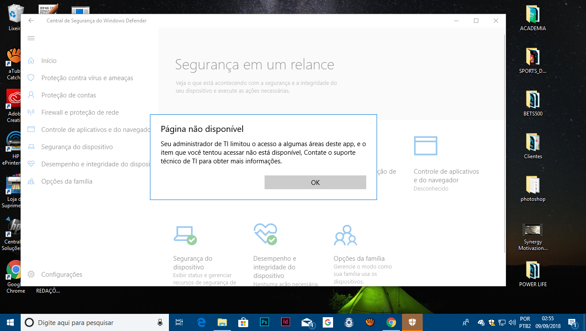
Task: Click the home icon beside Início
Action: tap(31, 61)
